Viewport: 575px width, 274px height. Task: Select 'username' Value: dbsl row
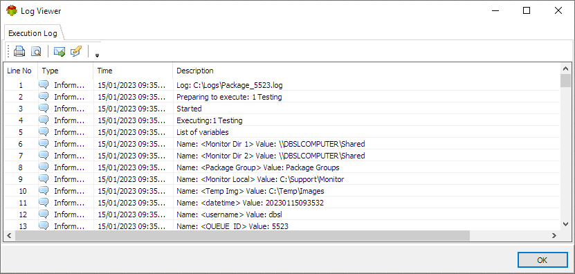282,214
